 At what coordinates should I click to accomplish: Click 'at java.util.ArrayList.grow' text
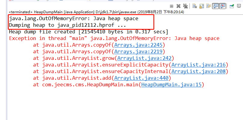pos(74,58)
